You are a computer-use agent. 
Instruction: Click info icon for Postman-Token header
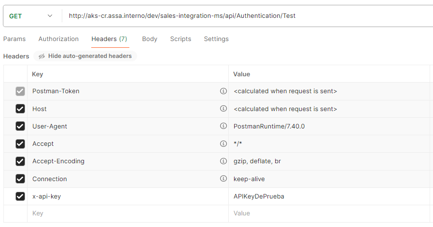tap(223, 91)
